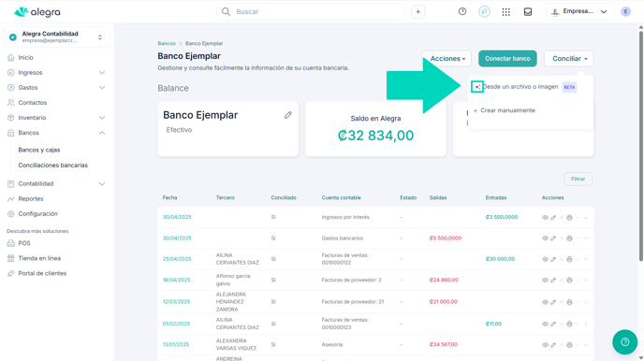Click eye icon on Asesoría row
Image resolution: width=644 pixels, height=361 pixels.
point(545,345)
